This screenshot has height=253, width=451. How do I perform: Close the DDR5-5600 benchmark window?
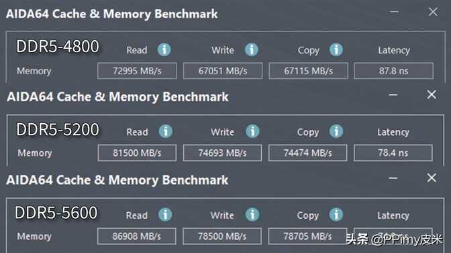click(432, 178)
